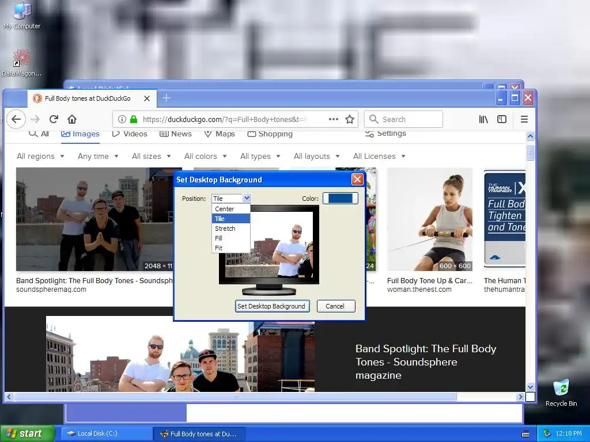Click the vertical scrollbar down arrow
590x442 pixels.
530,387
